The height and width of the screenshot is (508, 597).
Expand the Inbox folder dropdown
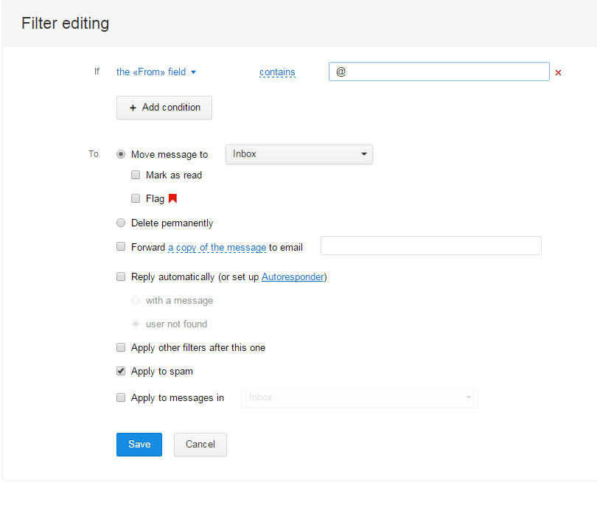tap(298, 154)
